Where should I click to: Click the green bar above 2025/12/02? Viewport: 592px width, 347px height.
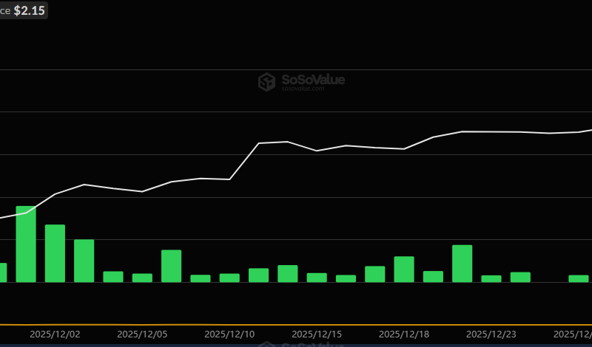55,253
